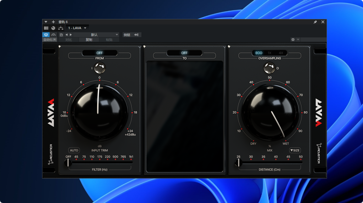
Task: Click the 0dBu label on trim dial
Action: (x=64, y=116)
